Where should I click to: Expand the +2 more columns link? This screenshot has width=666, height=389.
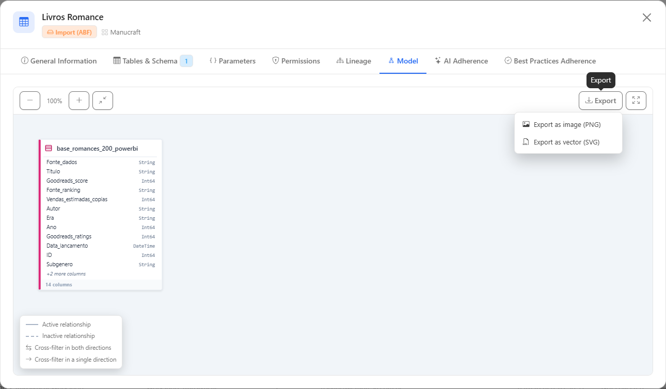tap(66, 274)
